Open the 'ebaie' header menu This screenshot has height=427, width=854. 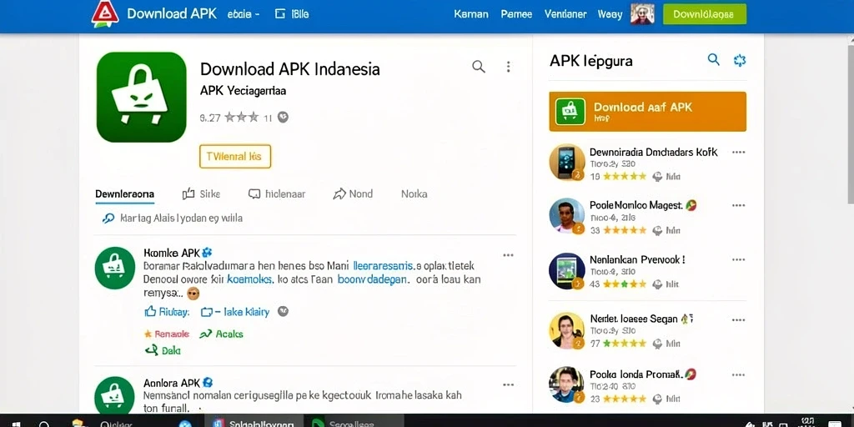[x=243, y=14]
